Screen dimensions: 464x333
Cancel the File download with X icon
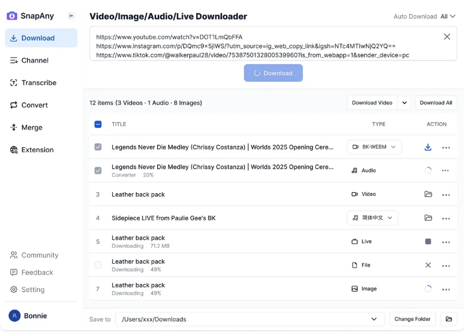click(428, 265)
